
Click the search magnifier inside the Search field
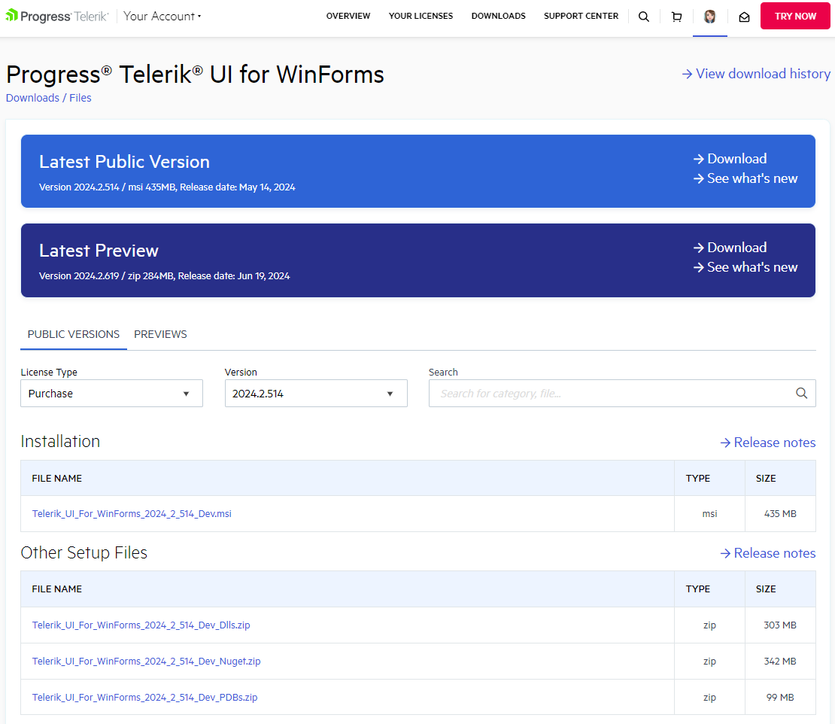coord(801,393)
